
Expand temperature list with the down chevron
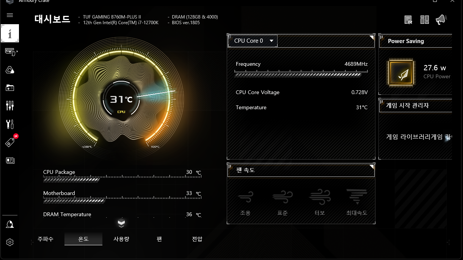(121, 223)
